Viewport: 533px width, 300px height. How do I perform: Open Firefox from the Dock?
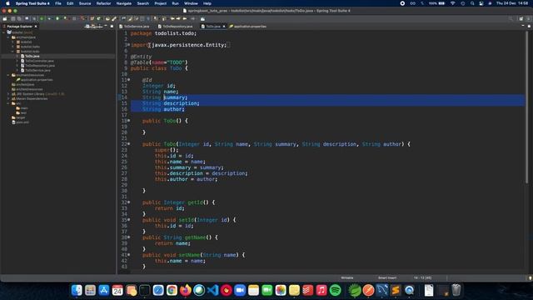[x=186, y=290]
